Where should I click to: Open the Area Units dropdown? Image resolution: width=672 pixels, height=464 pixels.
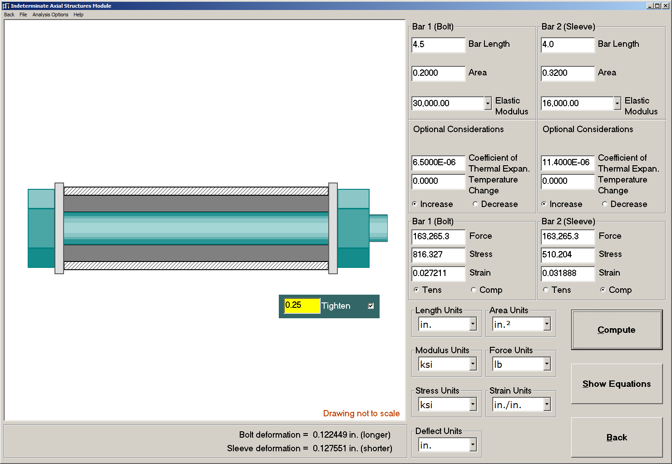tap(547, 324)
